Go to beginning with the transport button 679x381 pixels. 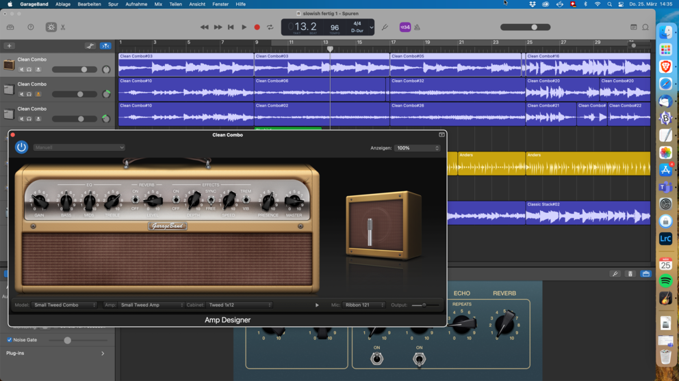(x=231, y=27)
